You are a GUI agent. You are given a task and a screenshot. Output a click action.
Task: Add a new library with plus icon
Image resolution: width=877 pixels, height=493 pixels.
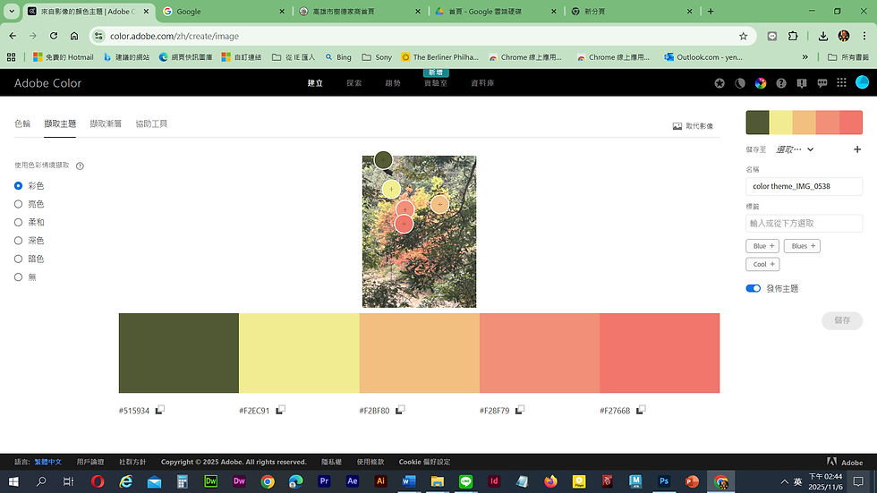pyautogui.click(x=857, y=149)
